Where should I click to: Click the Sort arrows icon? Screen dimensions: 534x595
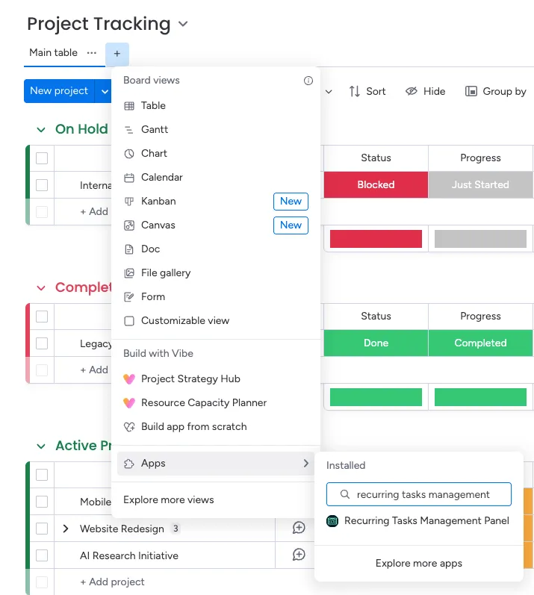click(355, 91)
